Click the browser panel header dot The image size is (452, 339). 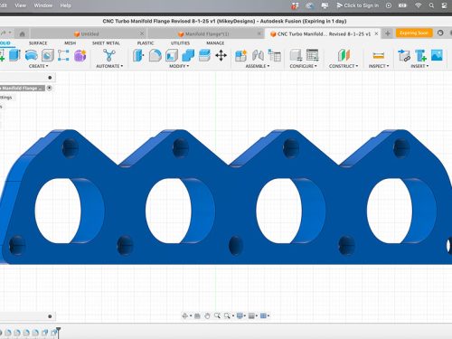point(50,78)
